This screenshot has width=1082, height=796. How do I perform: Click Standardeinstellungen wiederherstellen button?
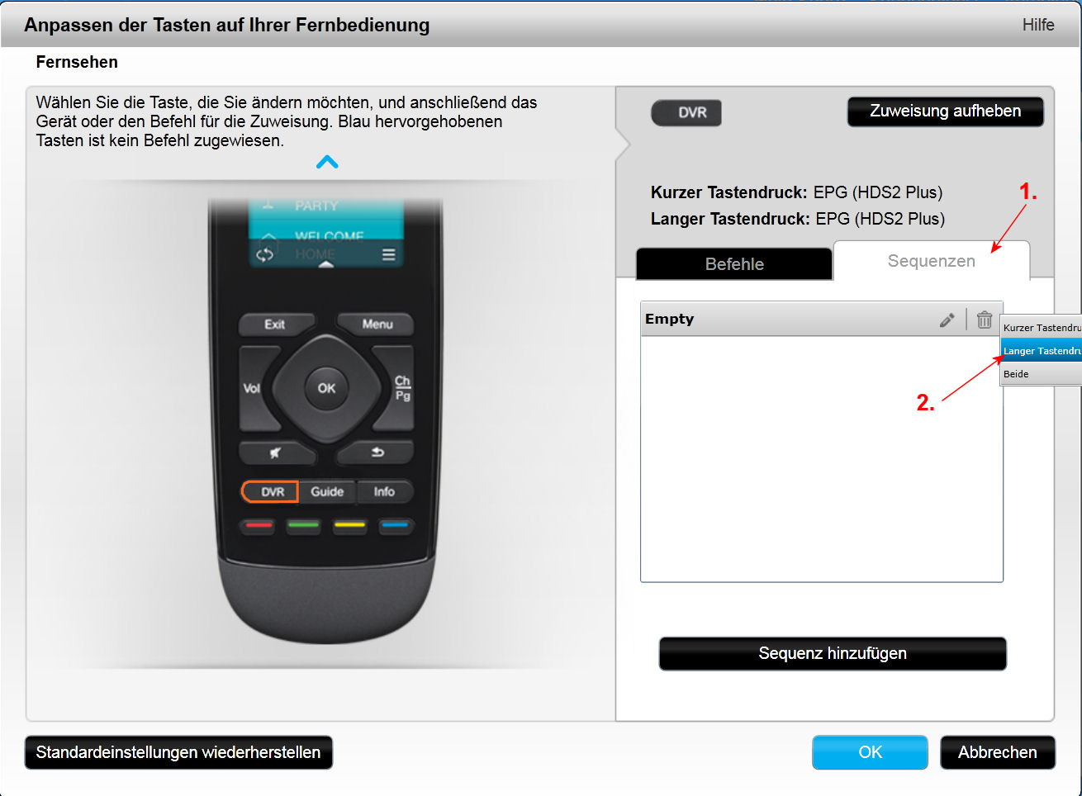click(178, 752)
